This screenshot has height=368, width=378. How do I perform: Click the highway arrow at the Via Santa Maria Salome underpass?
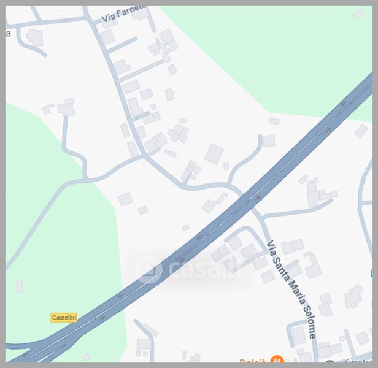[x=258, y=197]
